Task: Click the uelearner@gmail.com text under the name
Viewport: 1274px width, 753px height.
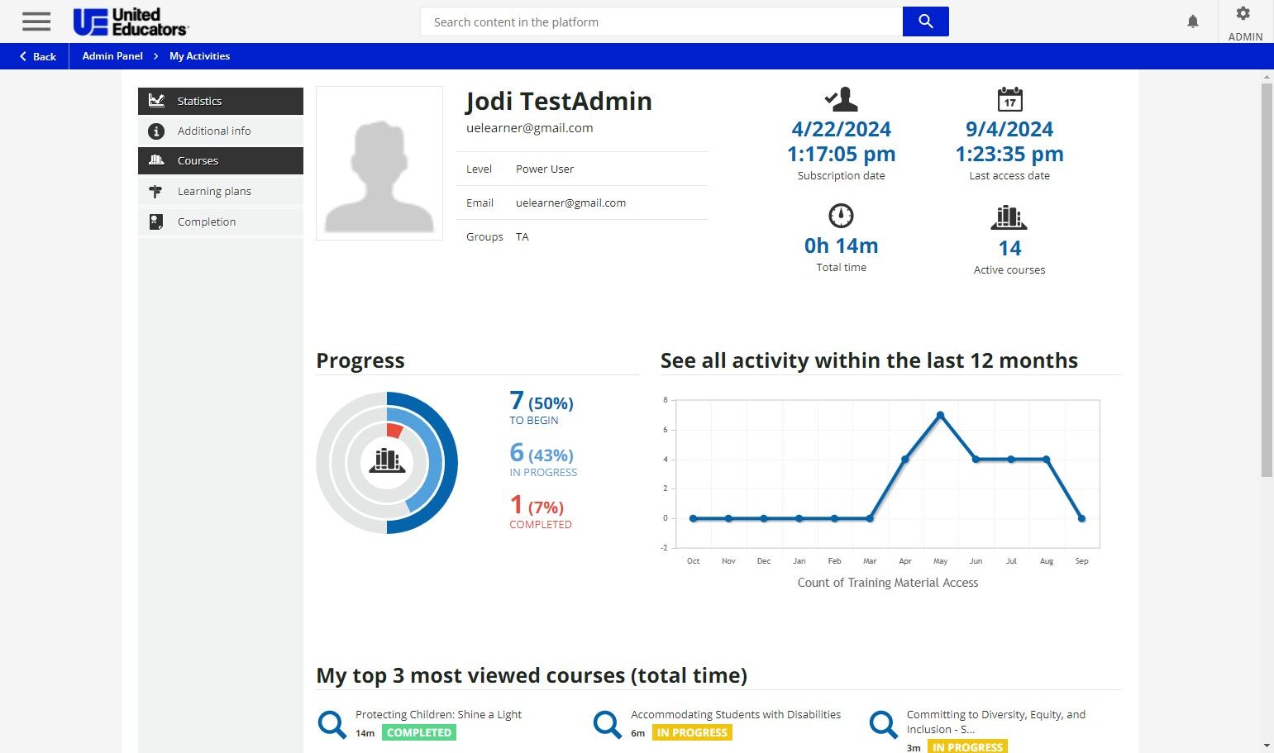Action: pyautogui.click(x=529, y=128)
